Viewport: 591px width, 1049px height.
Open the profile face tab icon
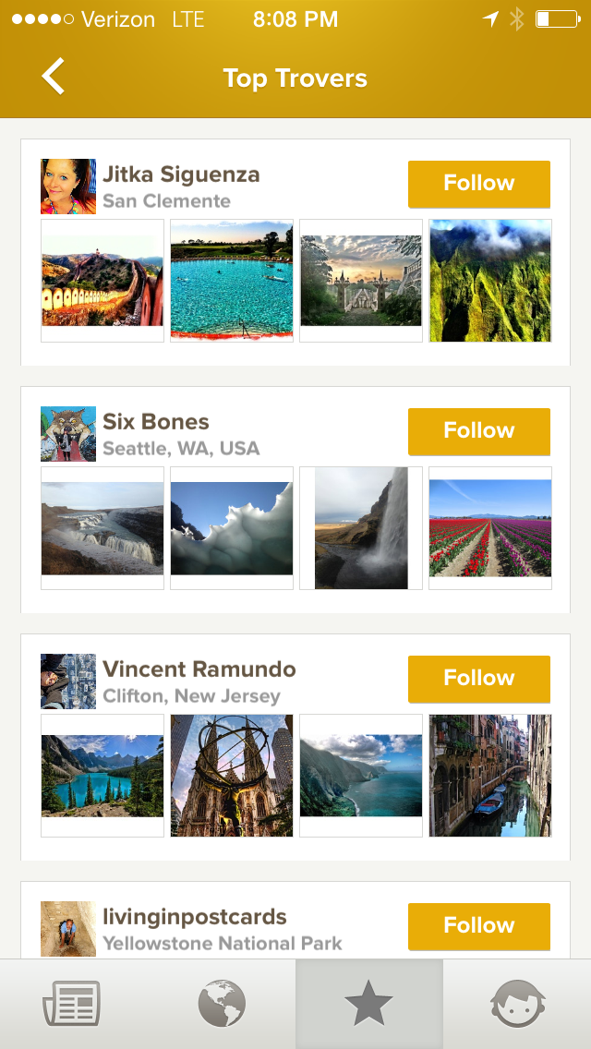[517, 1004]
